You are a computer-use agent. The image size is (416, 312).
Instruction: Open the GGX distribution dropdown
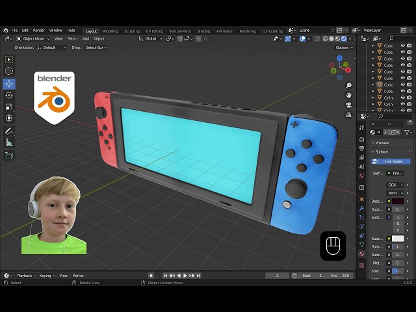pos(395,185)
